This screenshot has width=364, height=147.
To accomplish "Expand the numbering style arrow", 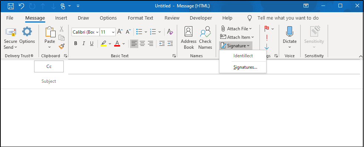I will tap(160, 32).
